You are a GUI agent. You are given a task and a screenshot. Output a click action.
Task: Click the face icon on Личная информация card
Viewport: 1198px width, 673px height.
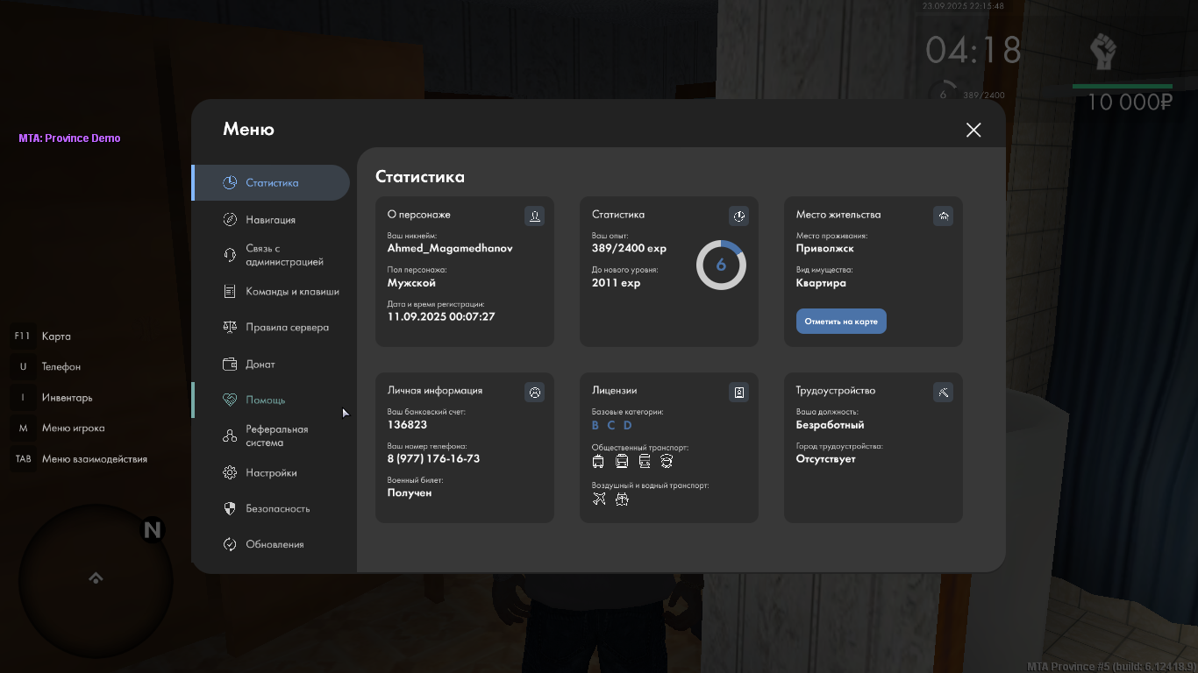point(534,392)
